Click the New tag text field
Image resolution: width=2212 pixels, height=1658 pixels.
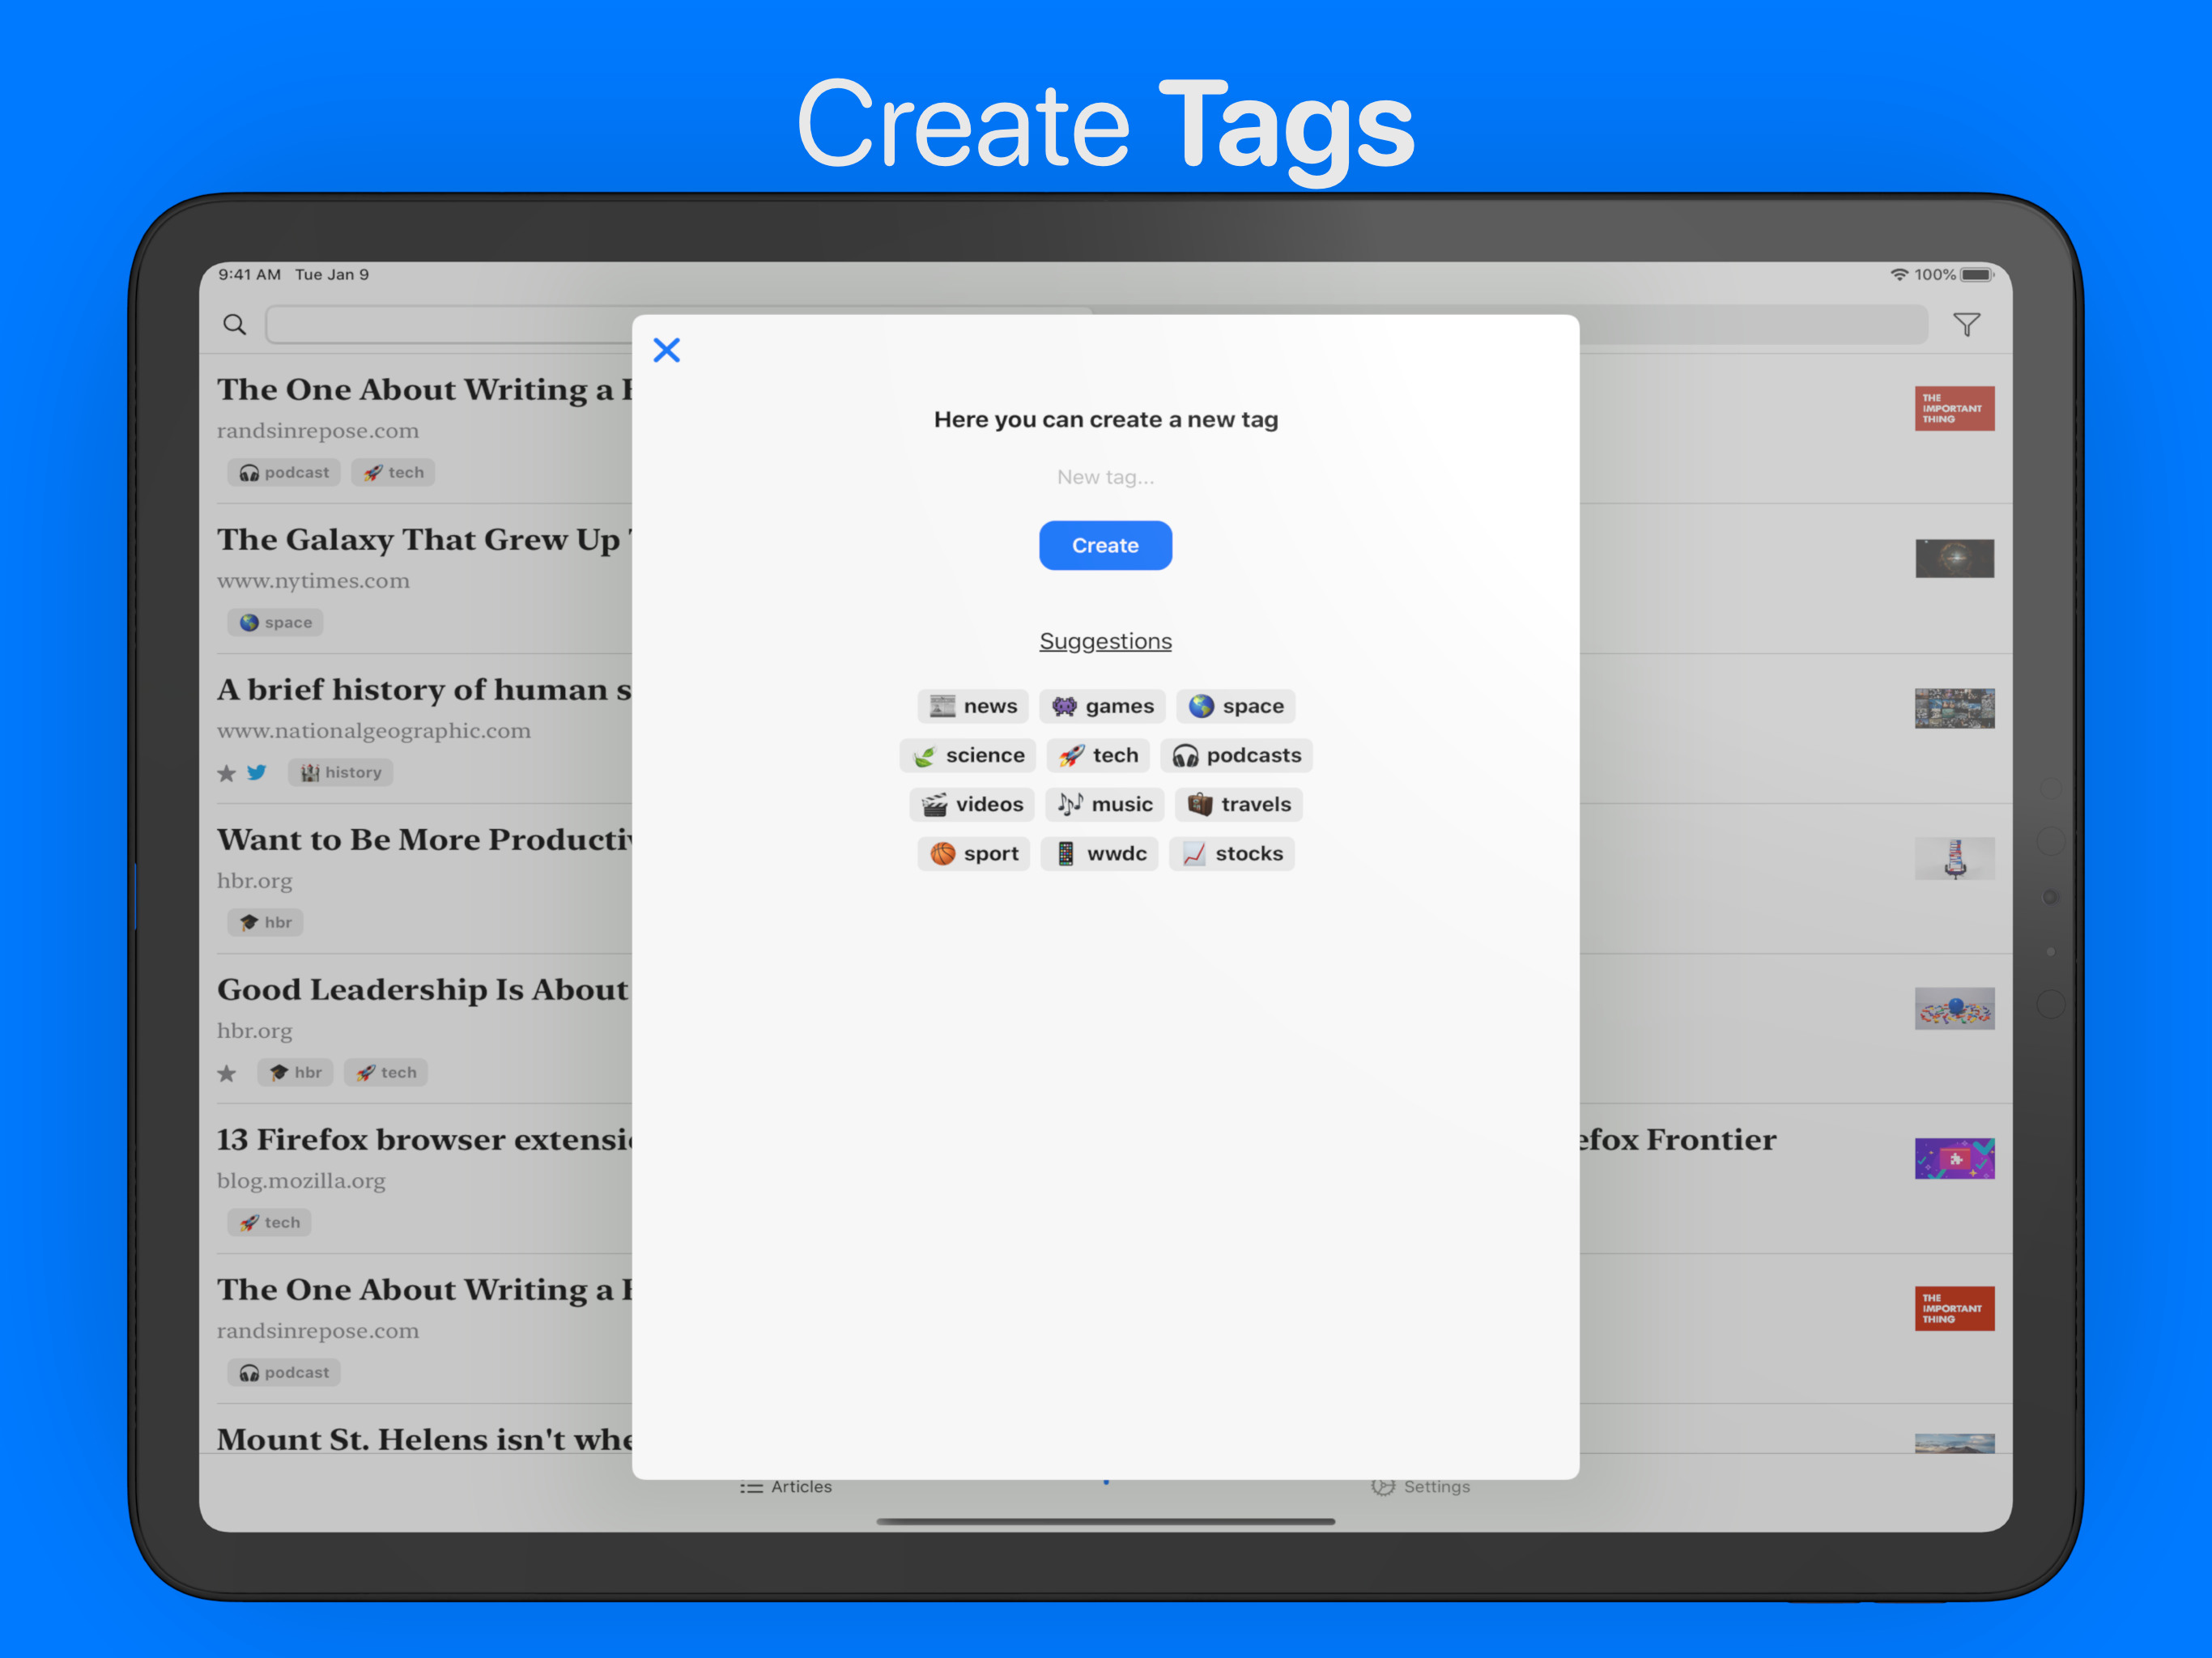pos(1105,477)
